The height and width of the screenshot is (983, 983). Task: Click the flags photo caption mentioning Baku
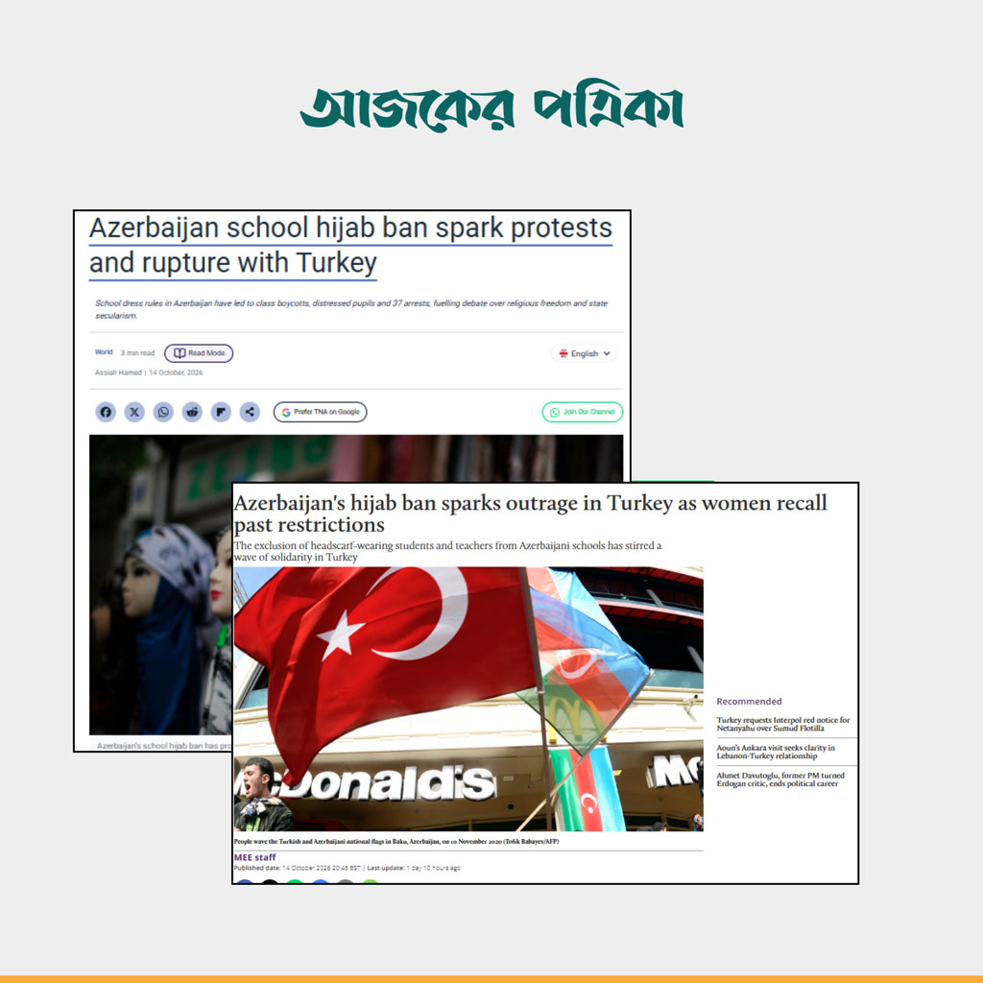click(396, 841)
